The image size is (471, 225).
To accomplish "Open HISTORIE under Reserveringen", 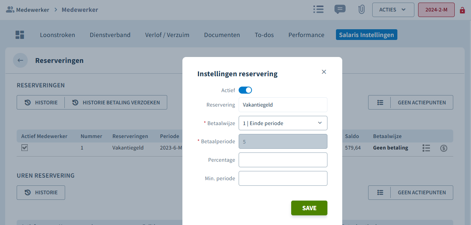I will (x=41, y=103).
